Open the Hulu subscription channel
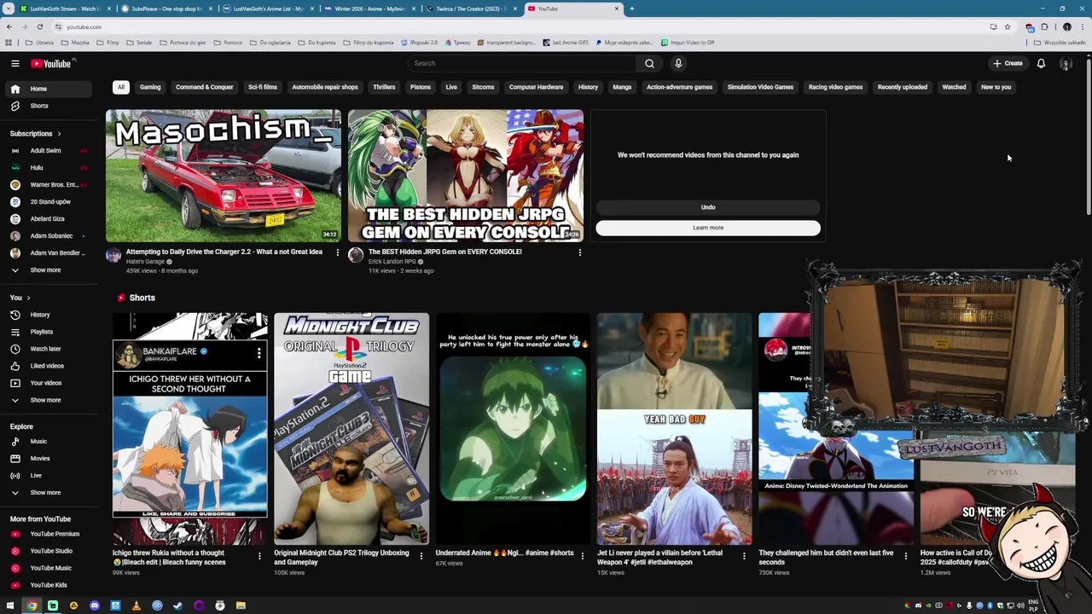 (x=49, y=168)
